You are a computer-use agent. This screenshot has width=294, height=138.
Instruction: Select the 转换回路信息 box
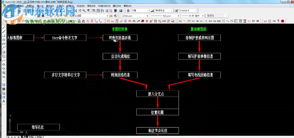(x=120, y=75)
